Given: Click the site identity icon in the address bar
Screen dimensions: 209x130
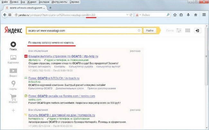Looking at the screenshot, I should click(x=16, y=15).
